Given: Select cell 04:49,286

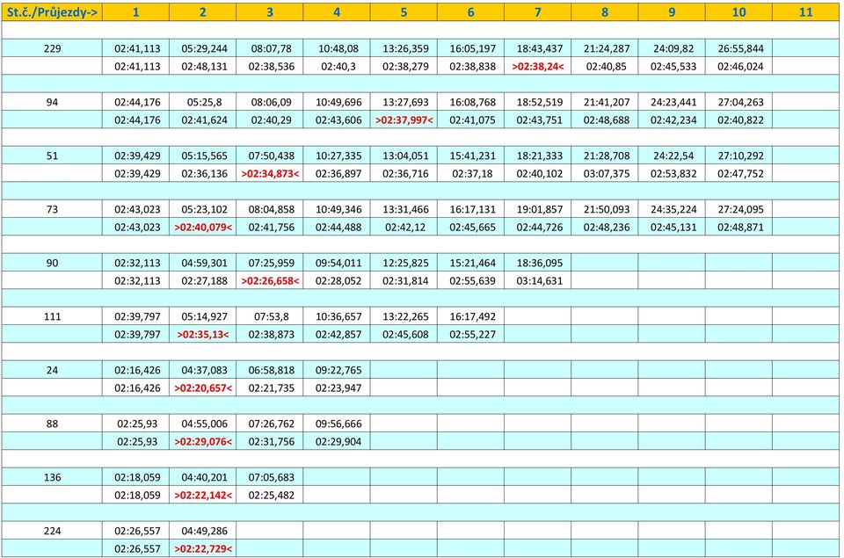Looking at the screenshot, I should click(x=204, y=531).
